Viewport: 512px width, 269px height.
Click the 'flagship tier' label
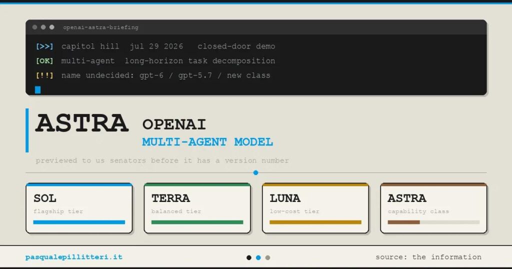coord(58,211)
